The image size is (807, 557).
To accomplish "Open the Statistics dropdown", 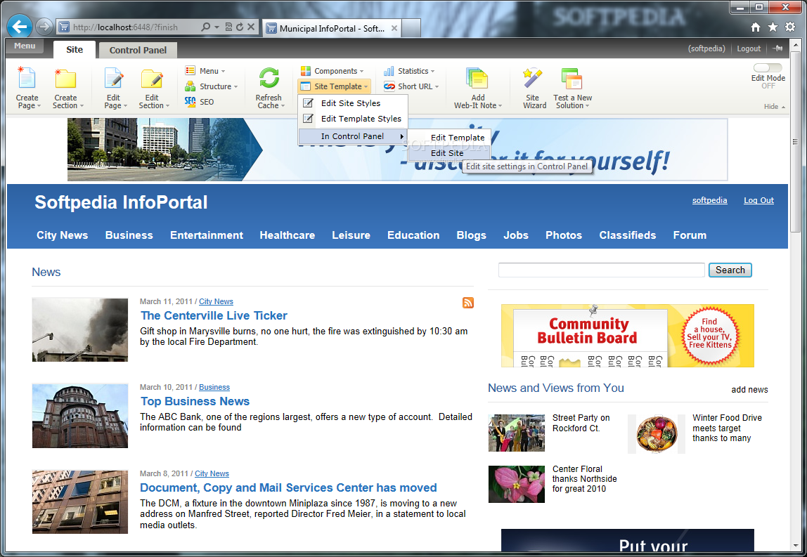I will (x=409, y=71).
